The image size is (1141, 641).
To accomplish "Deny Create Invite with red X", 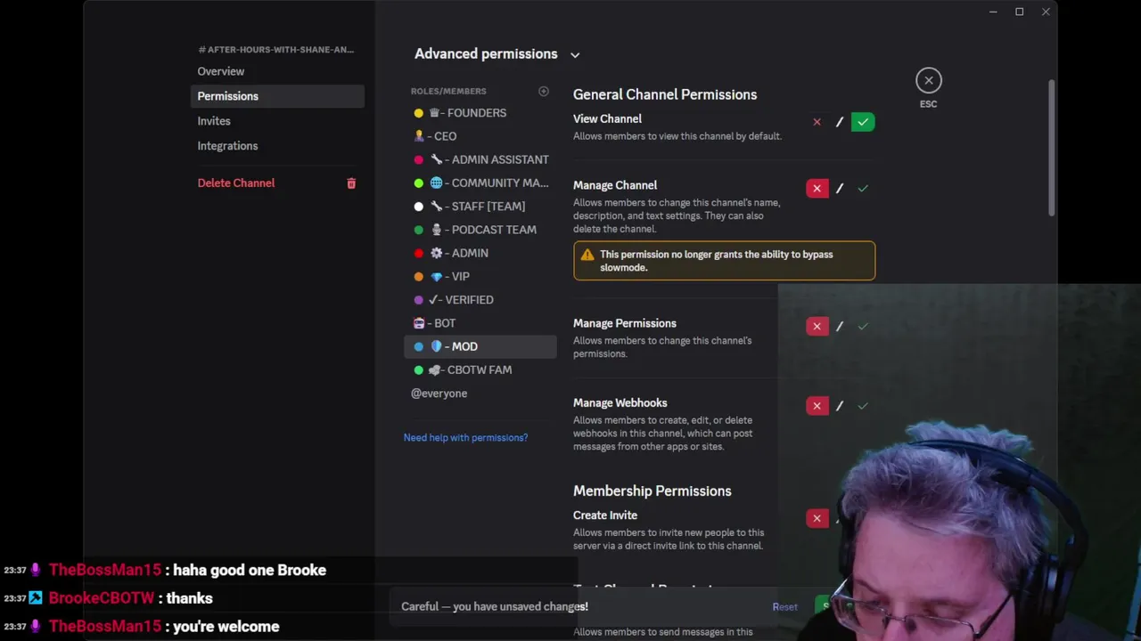I will tap(817, 518).
